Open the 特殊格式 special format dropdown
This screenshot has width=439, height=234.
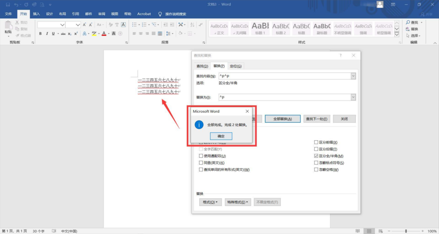238,202
